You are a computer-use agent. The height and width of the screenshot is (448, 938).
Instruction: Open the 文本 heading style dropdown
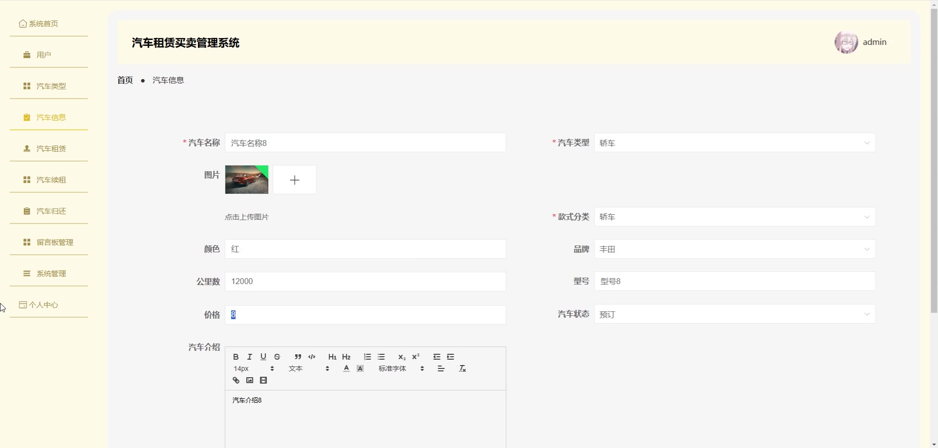point(309,368)
